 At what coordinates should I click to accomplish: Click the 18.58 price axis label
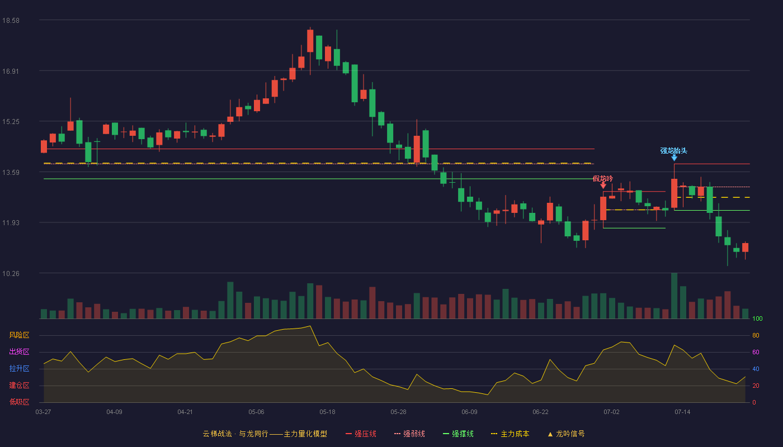(x=11, y=21)
